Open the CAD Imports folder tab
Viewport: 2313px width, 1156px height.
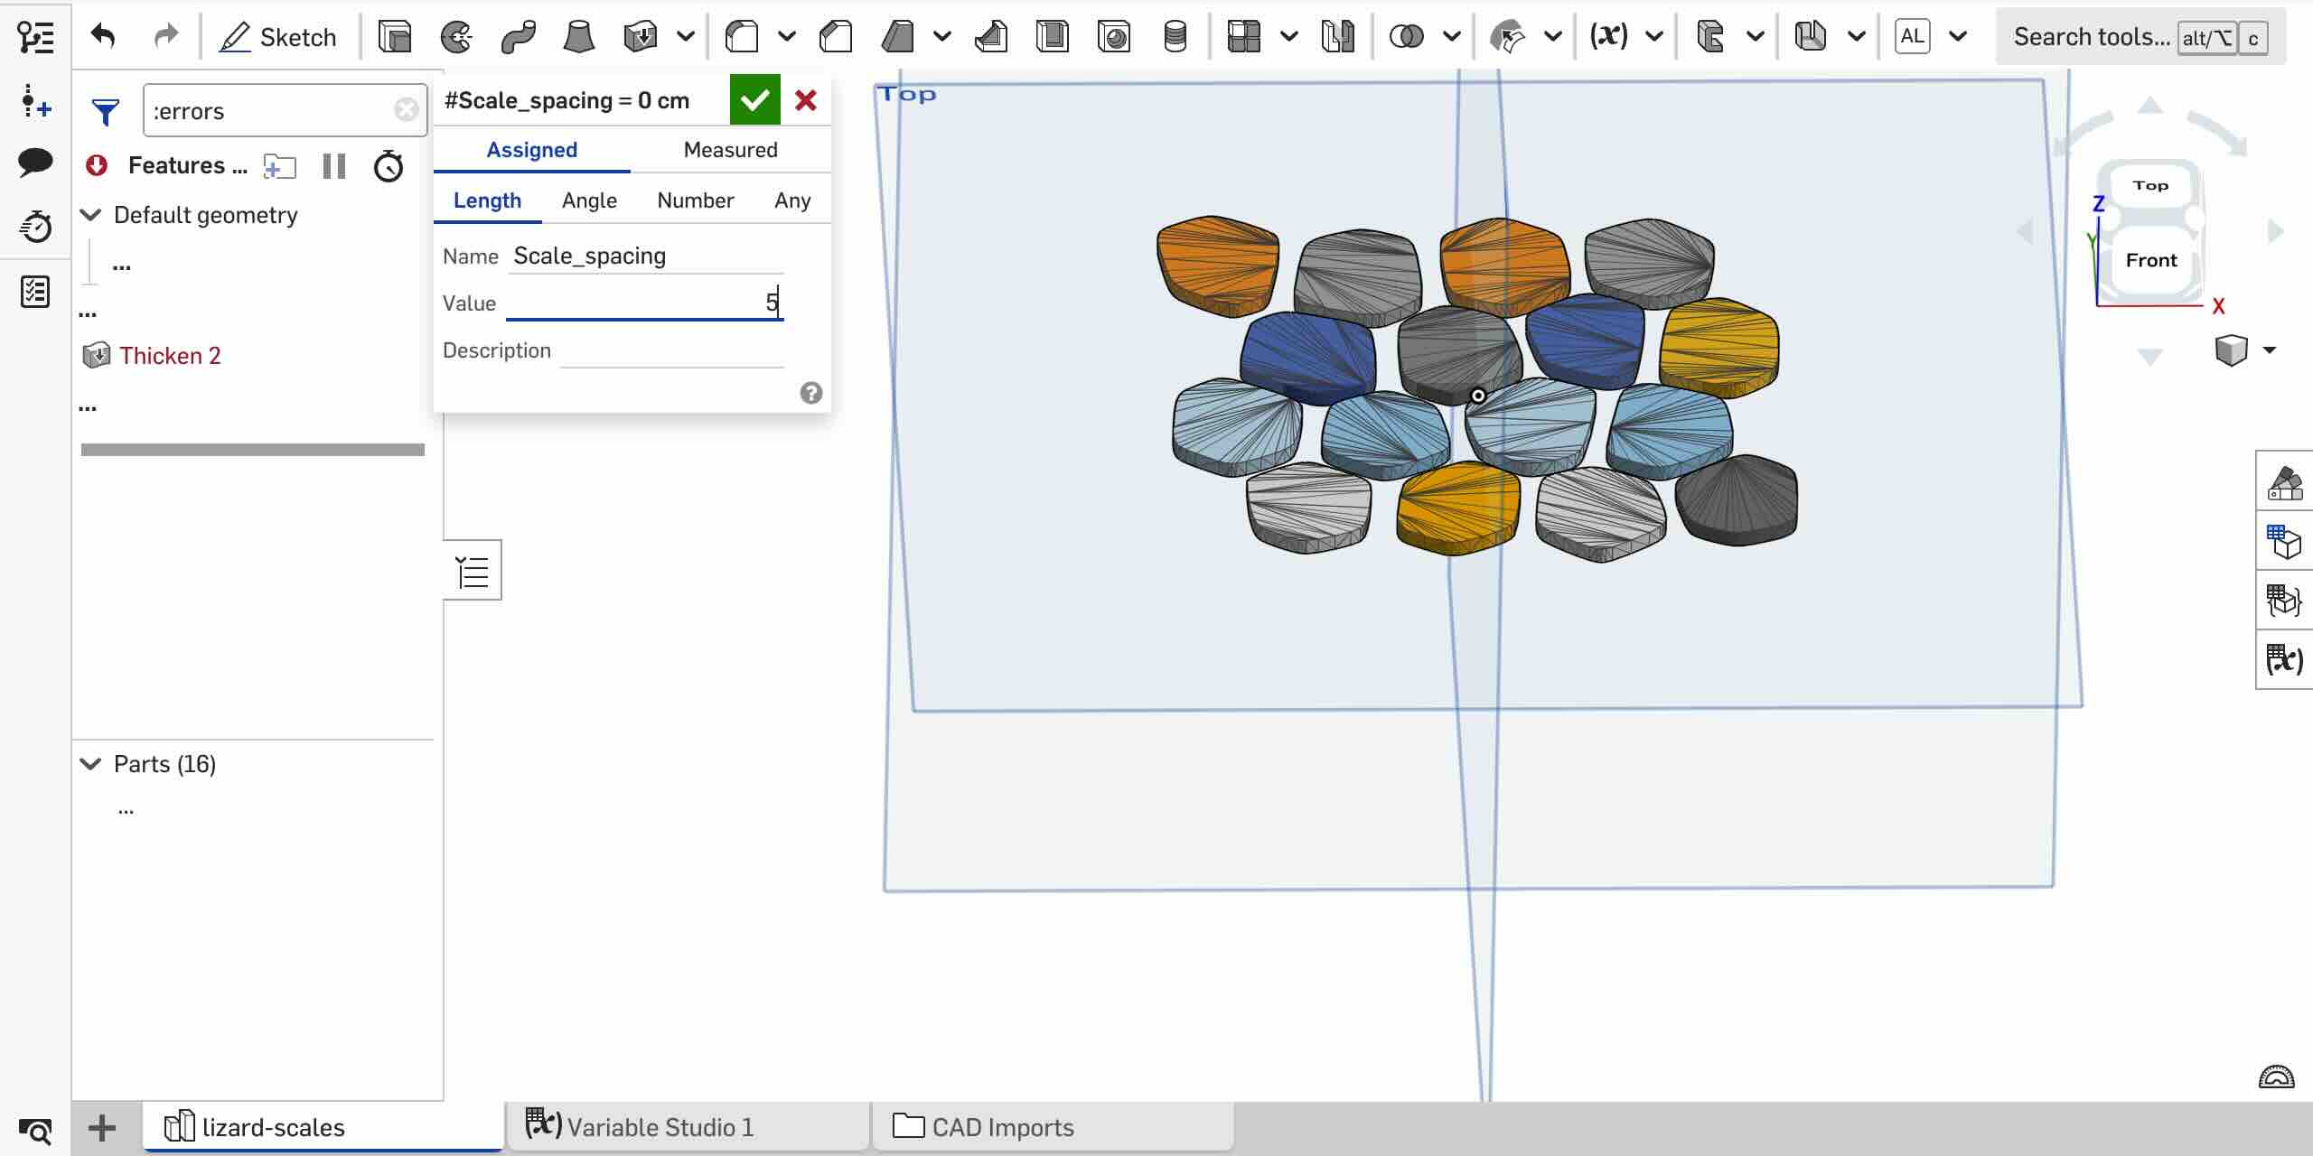1053,1127
